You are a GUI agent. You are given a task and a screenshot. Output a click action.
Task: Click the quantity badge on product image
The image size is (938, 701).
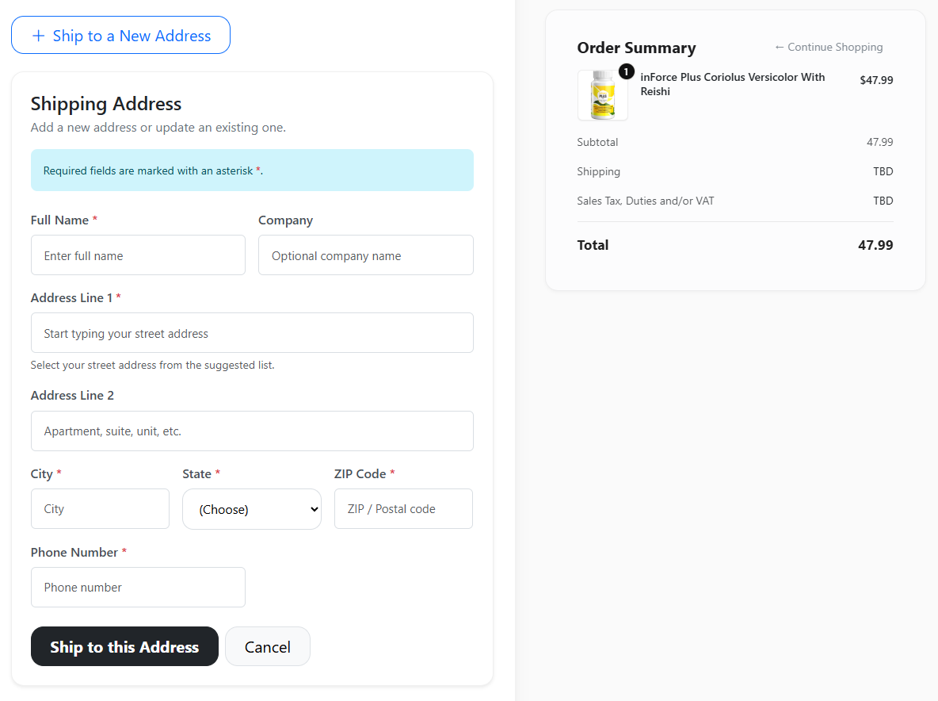(627, 72)
